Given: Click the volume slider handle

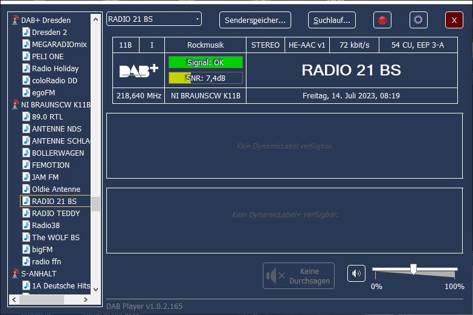Looking at the screenshot, I should [x=413, y=269].
